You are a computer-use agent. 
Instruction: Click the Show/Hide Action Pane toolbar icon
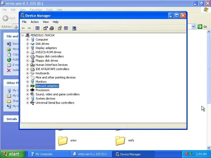66,28
